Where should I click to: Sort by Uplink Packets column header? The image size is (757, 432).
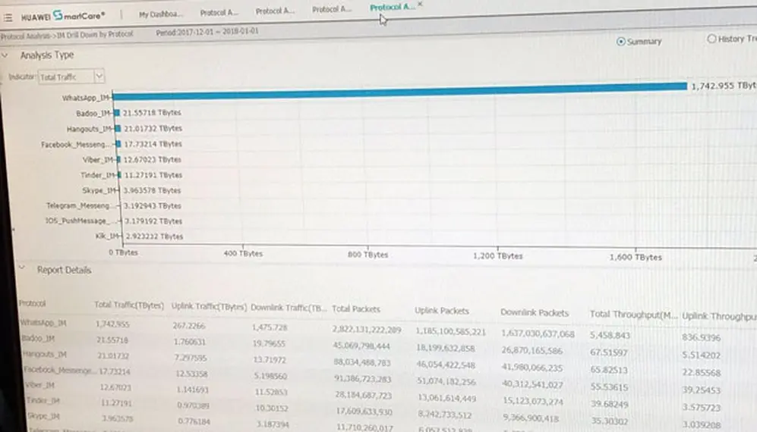click(442, 311)
